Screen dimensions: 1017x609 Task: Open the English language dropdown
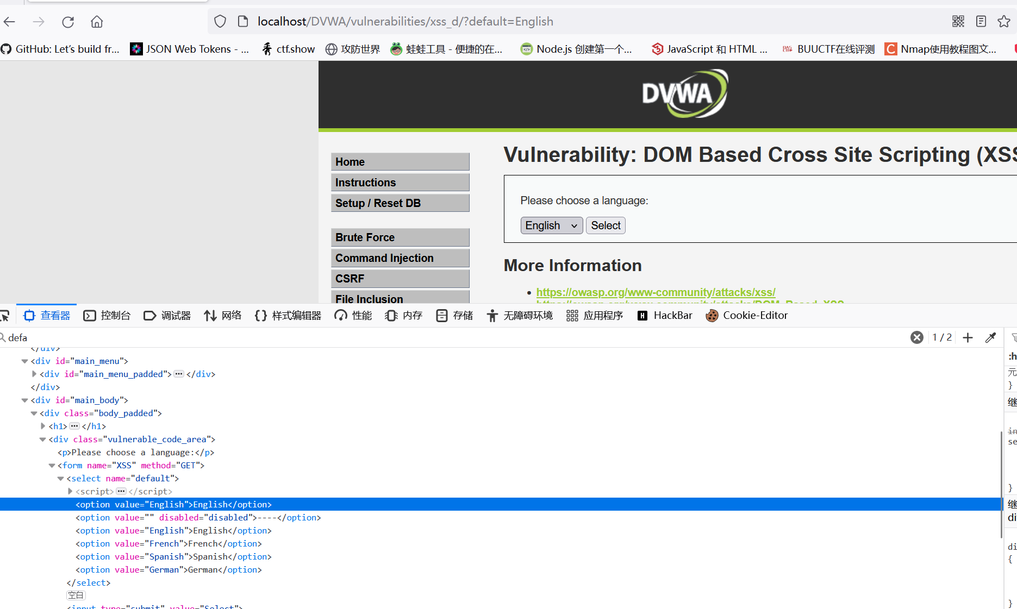coord(552,225)
